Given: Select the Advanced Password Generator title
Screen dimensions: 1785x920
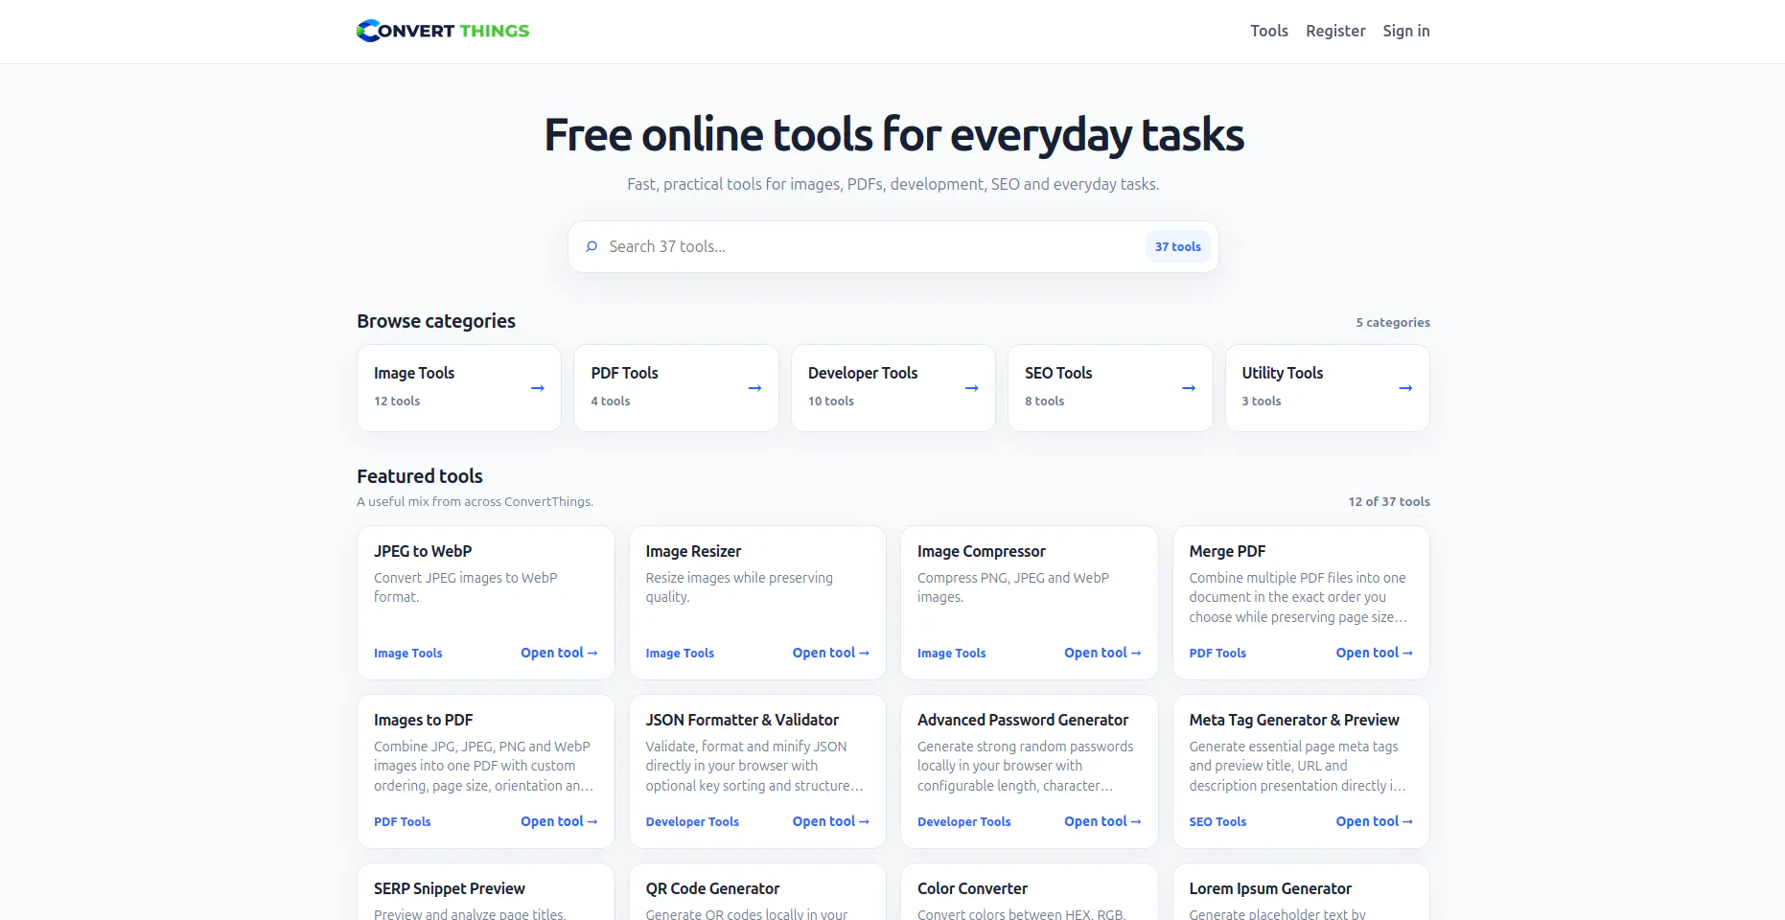Looking at the screenshot, I should (1023, 720).
